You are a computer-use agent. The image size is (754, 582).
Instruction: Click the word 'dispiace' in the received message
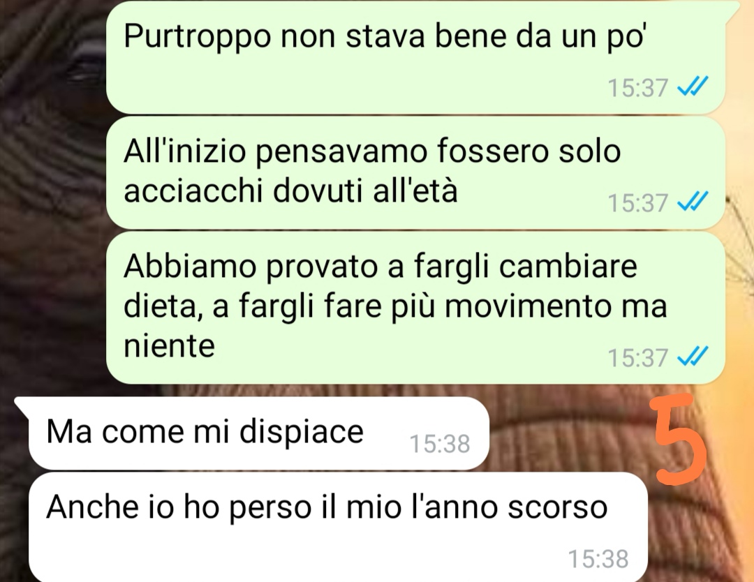pos(302,431)
